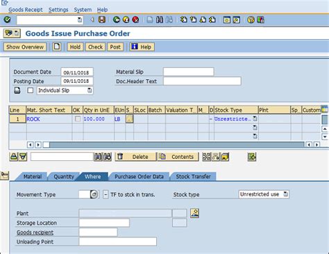Click the Doc.Header Text input field
The height and width of the screenshot is (254, 329).
click(202, 81)
